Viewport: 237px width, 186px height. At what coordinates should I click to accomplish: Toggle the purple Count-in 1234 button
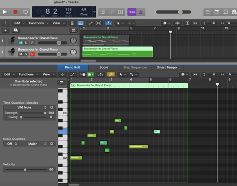(132, 12)
